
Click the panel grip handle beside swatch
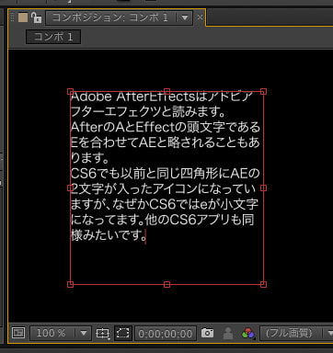(x=13, y=17)
